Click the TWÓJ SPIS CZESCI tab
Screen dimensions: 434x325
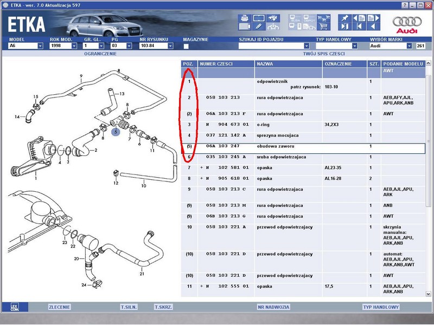pyautogui.click(x=324, y=54)
